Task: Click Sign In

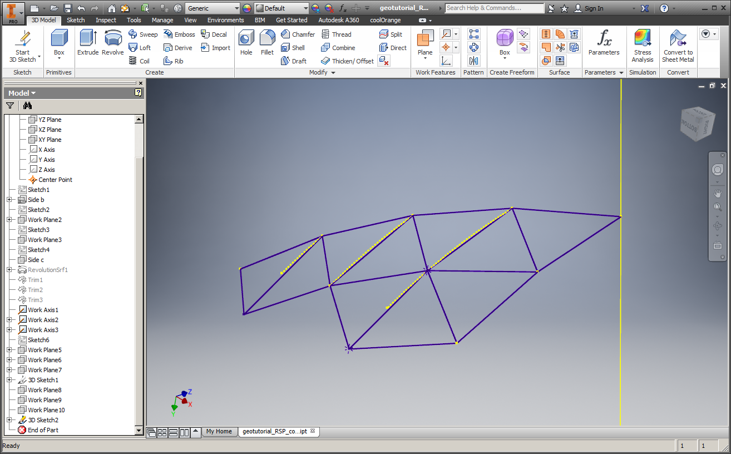Action: point(589,8)
